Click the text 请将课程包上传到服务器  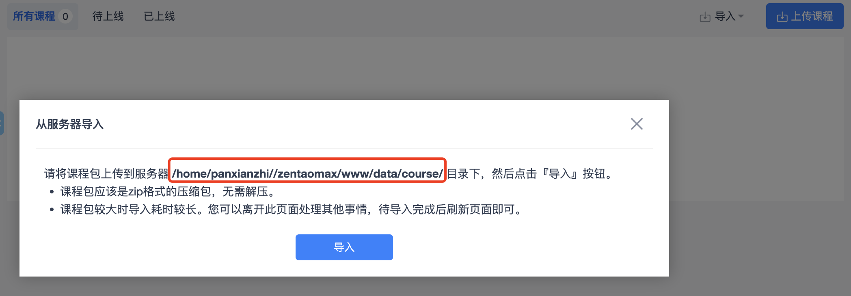coord(106,174)
